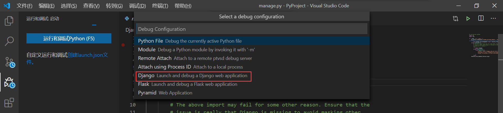503x113 pixels.
Task: Click the VS Code logo icon
Action: pos(7,5)
